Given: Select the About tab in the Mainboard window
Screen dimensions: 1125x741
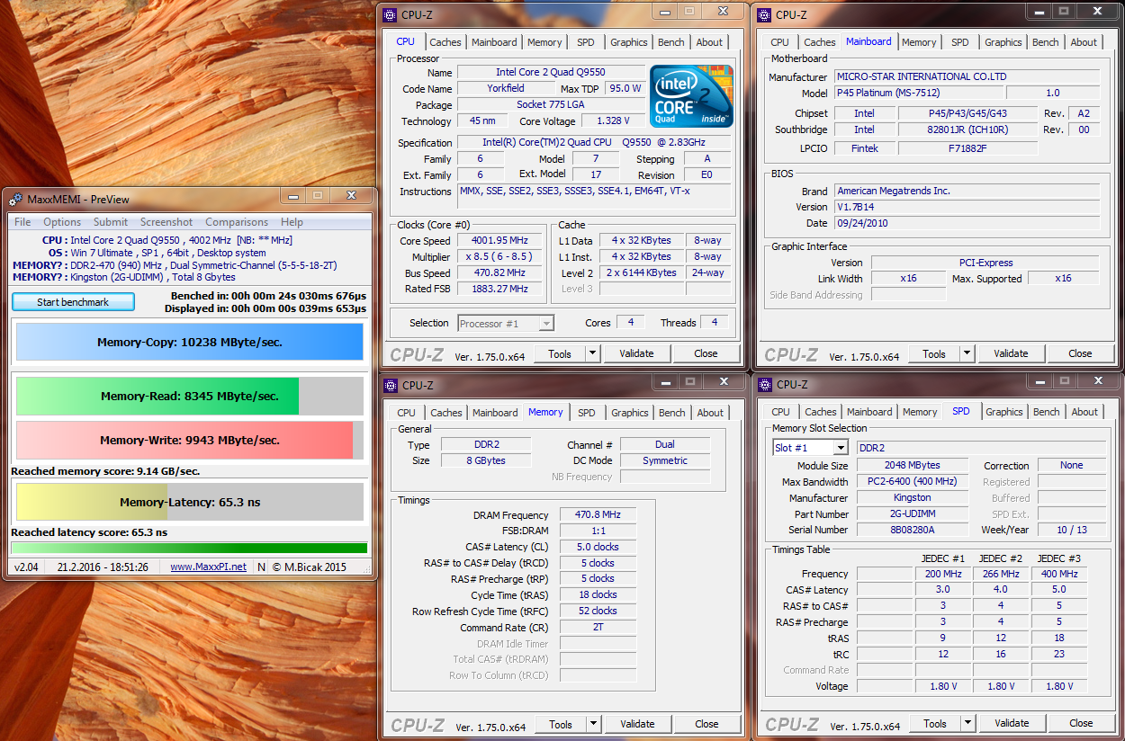Looking at the screenshot, I should 1084,42.
